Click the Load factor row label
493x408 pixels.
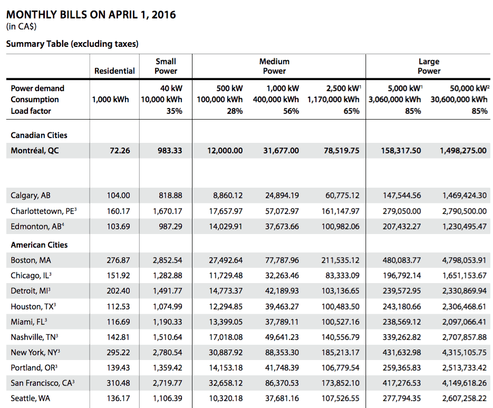point(31,111)
